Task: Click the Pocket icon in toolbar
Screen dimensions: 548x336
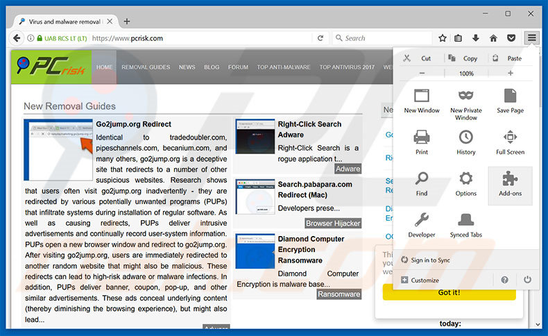Action: (x=511, y=38)
